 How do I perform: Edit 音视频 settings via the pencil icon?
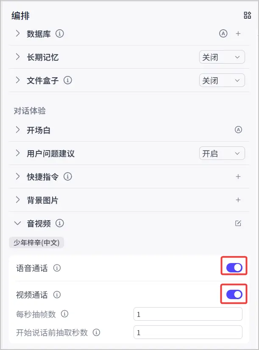pos(239,223)
